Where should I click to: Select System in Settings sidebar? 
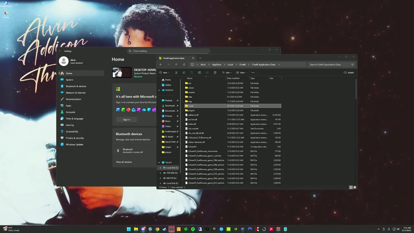click(82, 80)
